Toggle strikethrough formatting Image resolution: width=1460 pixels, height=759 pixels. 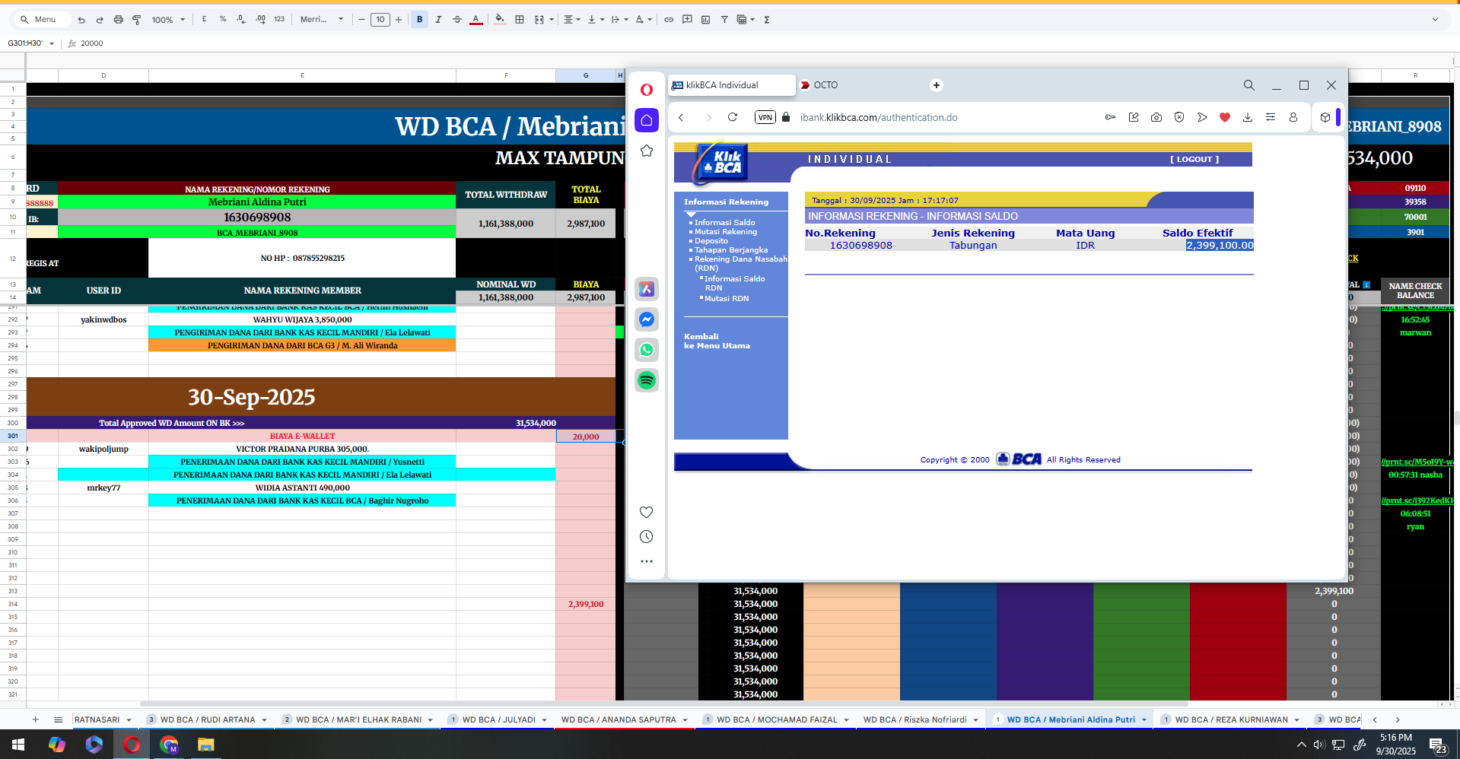(x=457, y=20)
